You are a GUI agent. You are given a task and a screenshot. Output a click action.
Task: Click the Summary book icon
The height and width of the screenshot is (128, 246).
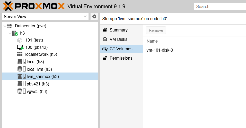[105, 30]
